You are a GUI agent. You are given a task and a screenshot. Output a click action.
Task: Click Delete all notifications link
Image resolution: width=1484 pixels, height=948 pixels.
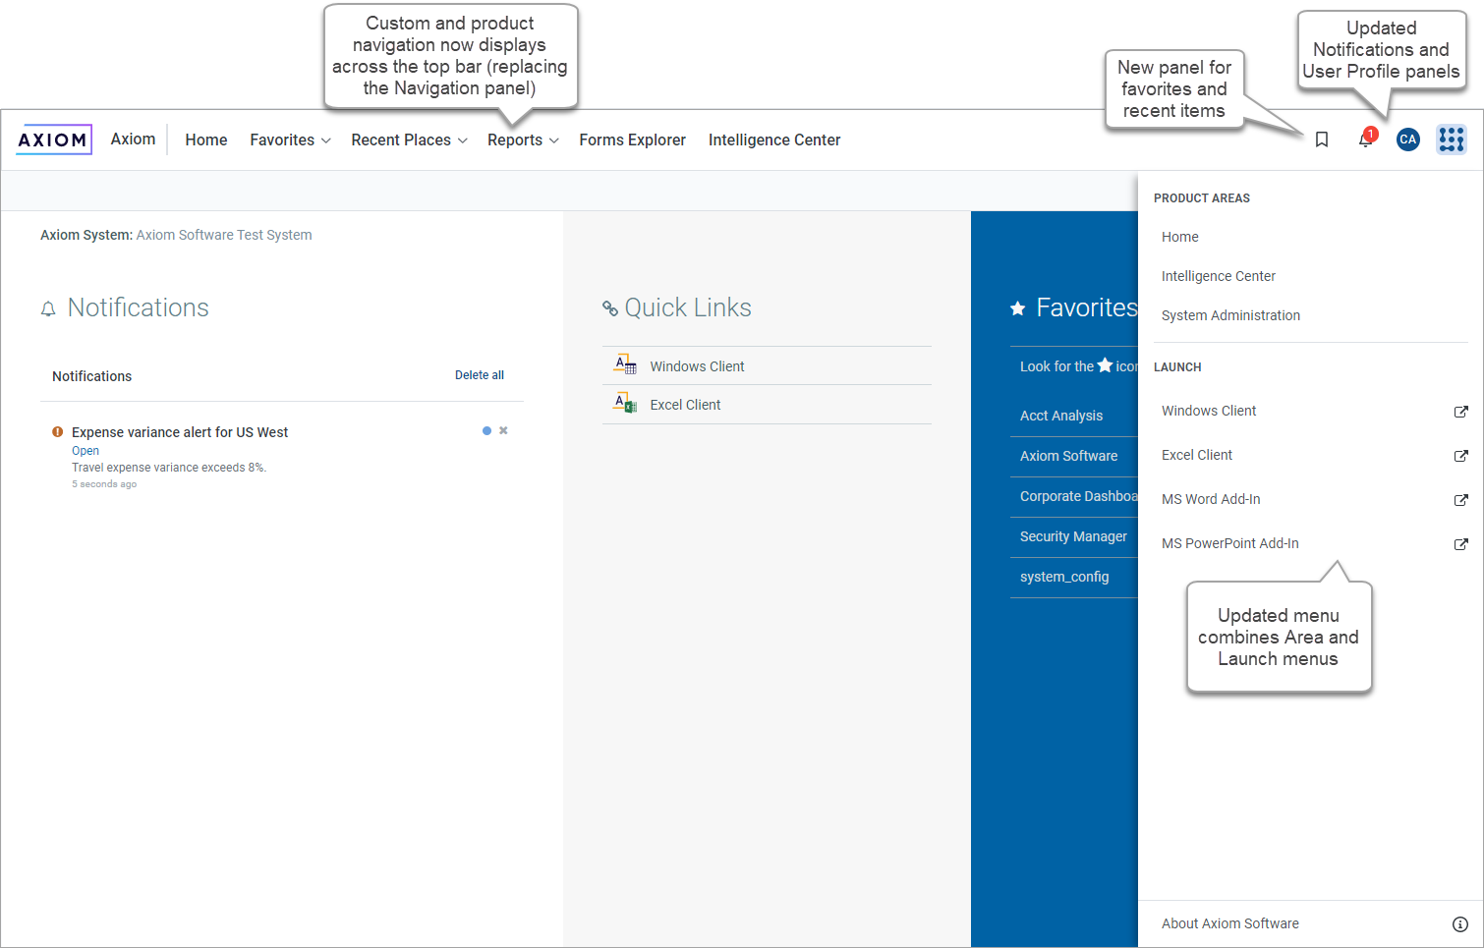tap(479, 375)
